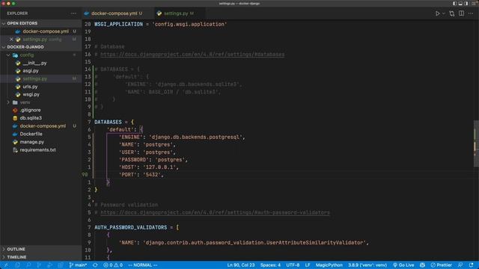Split the editor to the right
Screen dimensions: 479x269
(x=461, y=13)
